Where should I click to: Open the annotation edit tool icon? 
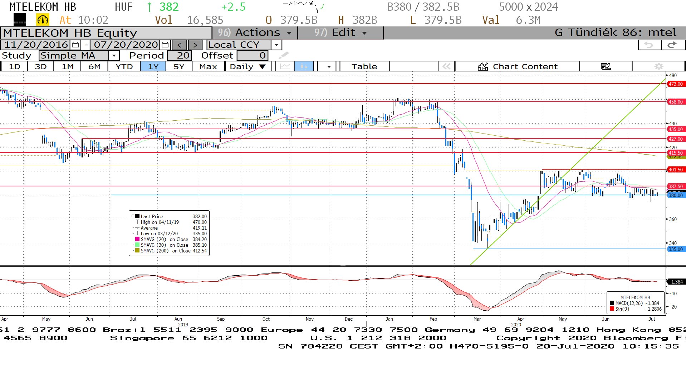606,66
